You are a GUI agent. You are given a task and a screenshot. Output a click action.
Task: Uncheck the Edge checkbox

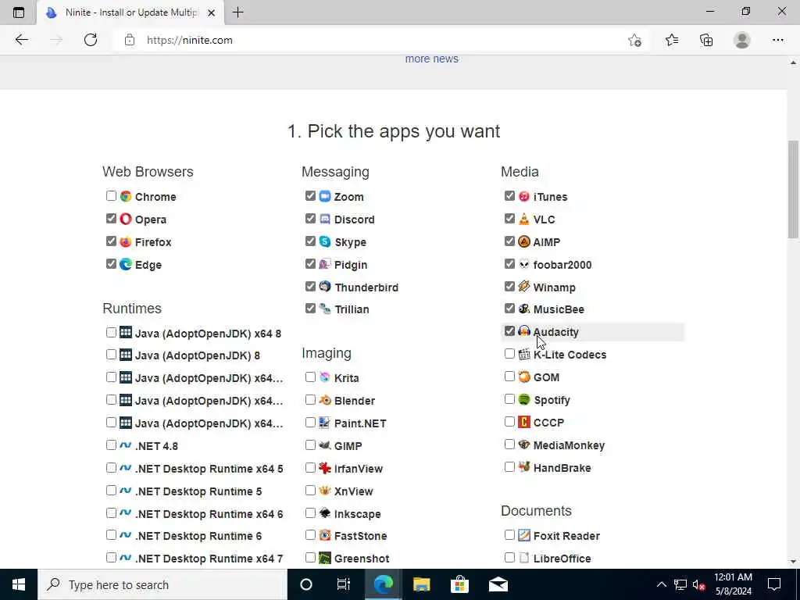pos(111,264)
